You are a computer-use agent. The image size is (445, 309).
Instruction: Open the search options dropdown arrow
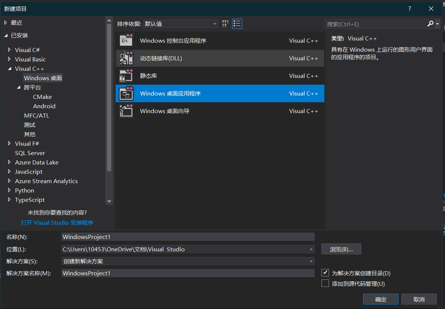coord(437,24)
